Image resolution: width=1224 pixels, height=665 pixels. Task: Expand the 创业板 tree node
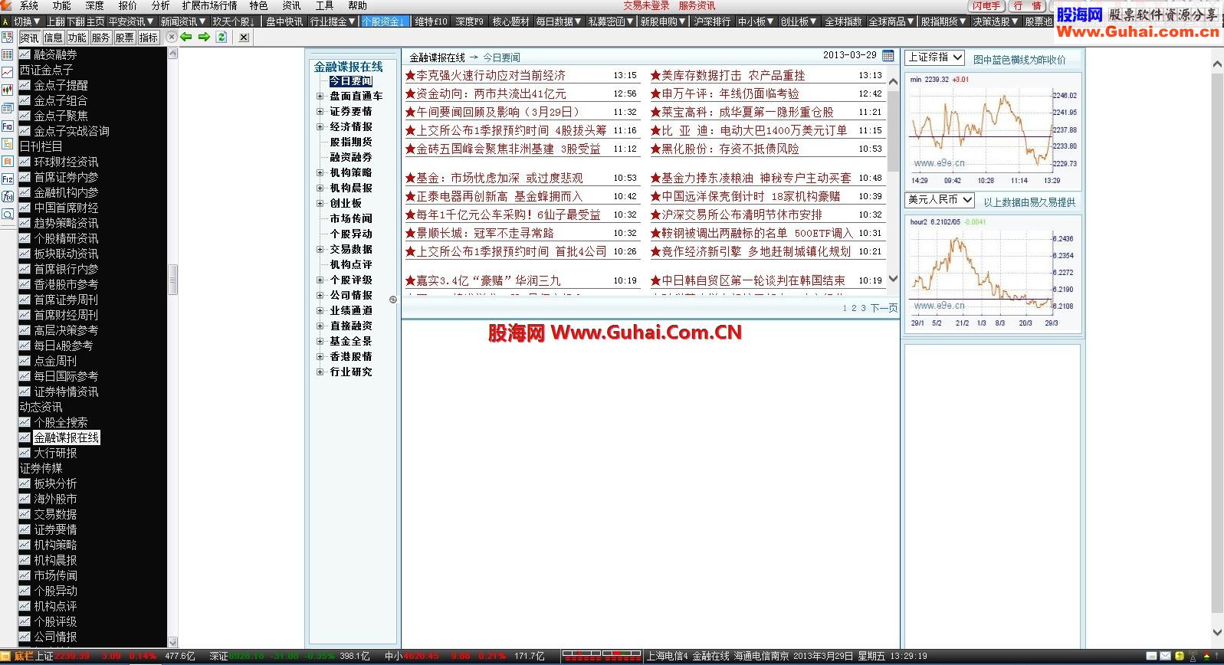[x=320, y=204]
